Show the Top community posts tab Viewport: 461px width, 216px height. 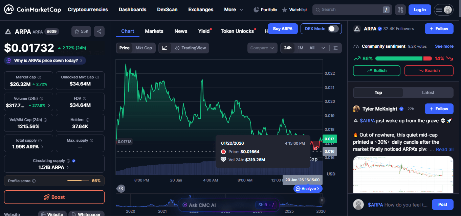378,93
